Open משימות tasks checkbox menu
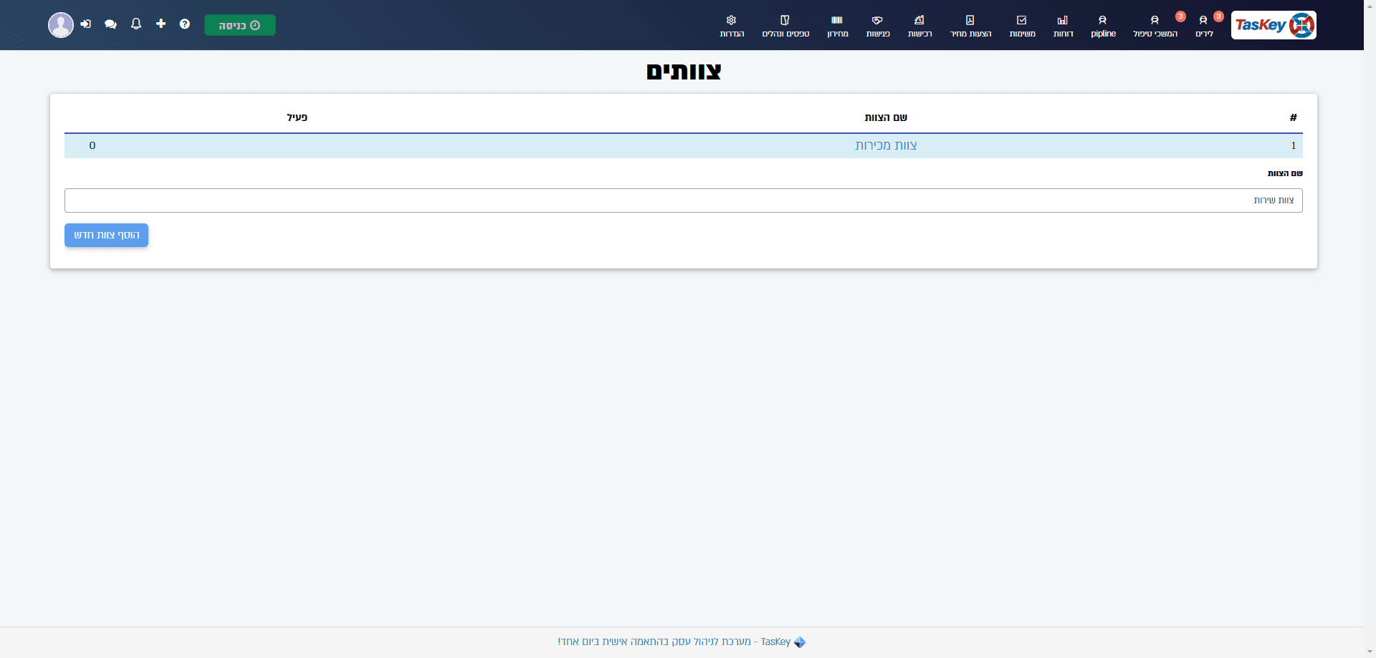The image size is (1376, 658). (1022, 26)
